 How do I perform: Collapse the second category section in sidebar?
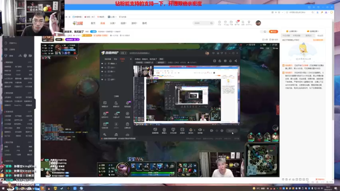point(30,93)
